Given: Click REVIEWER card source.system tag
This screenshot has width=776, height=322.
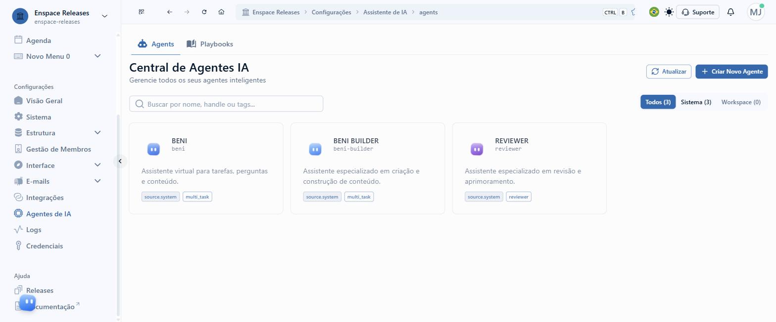Looking at the screenshot, I should [x=484, y=197].
